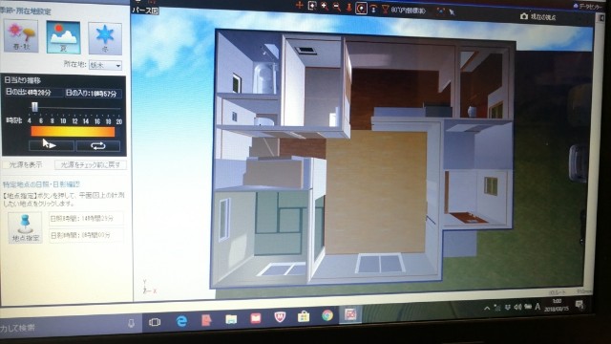The width and height of the screenshot is (611, 344).
Task: Click the パース図 view tab
Action: coord(145,11)
